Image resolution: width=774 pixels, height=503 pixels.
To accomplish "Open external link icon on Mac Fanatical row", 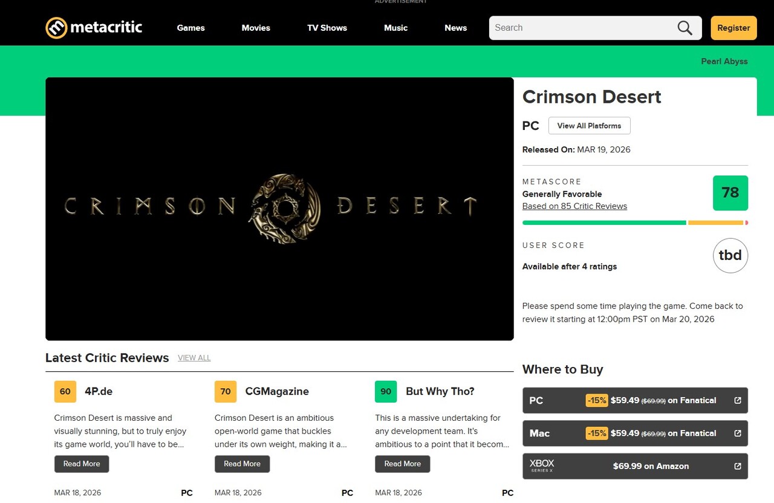I will tap(738, 433).
